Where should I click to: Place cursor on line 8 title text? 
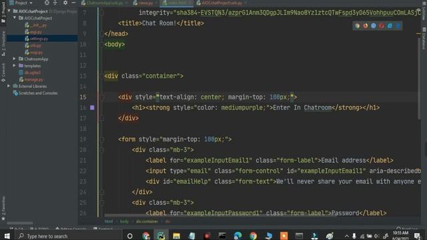pos(159,23)
